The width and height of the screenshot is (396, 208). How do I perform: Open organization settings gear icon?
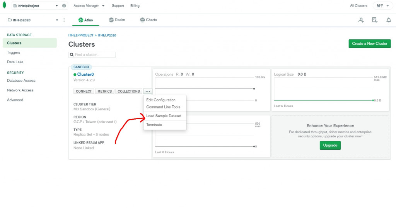(64, 5)
